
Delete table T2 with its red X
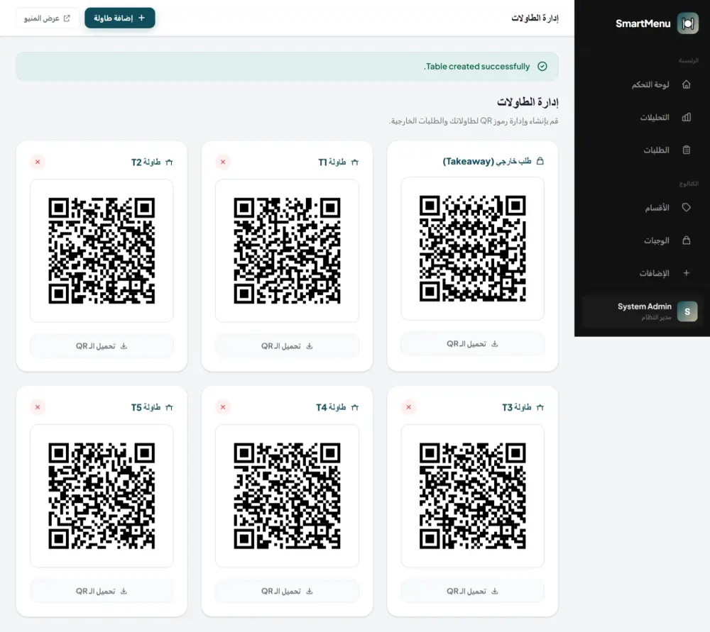(38, 162)
